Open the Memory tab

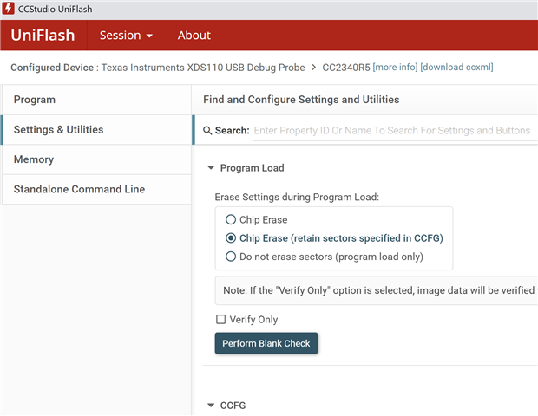(97, 159)
